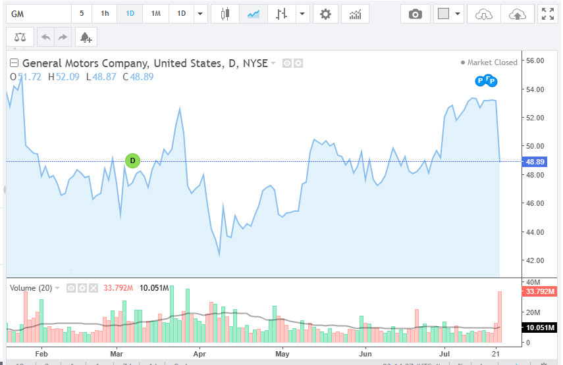Toggle Volume indicator visibility eye
563x365 pixels.
71,288
